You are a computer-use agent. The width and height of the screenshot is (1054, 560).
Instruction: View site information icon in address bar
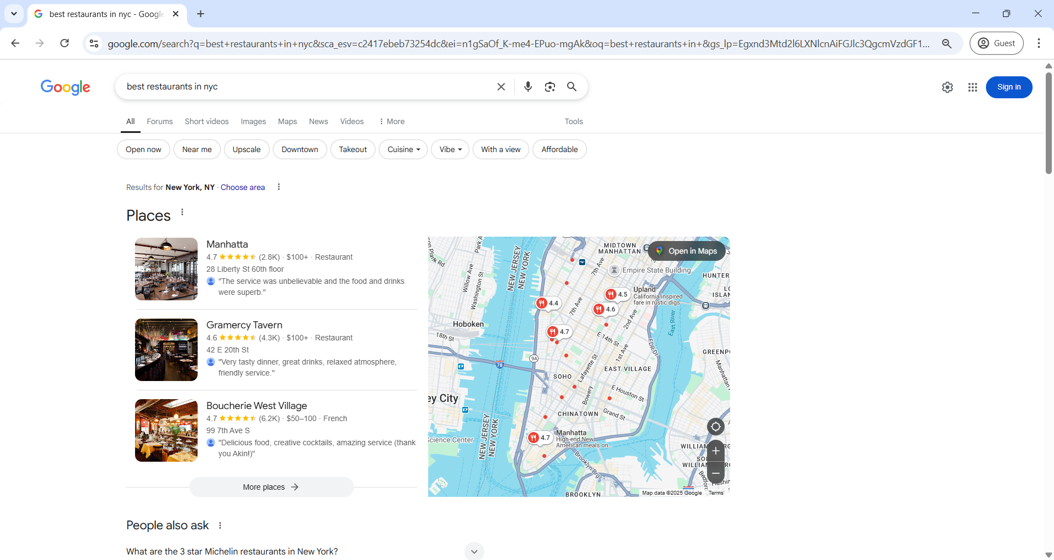(94, 43)
